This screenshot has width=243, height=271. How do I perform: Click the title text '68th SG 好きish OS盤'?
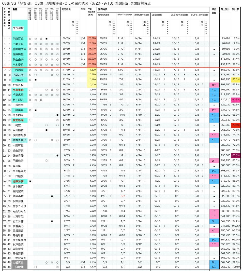(x=23, y=3)
